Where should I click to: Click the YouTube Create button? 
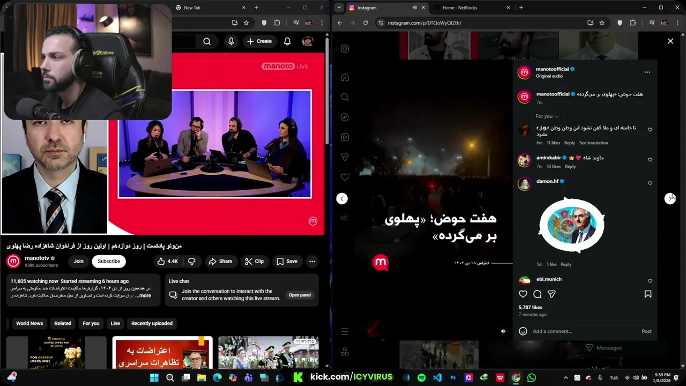(x=259, y=41)
